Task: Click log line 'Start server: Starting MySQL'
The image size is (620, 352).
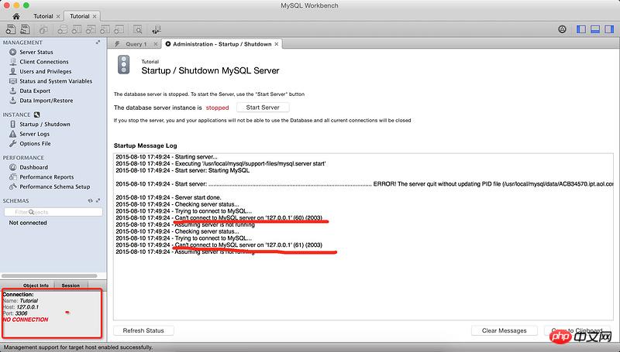Action: click(x=183, y=170)
